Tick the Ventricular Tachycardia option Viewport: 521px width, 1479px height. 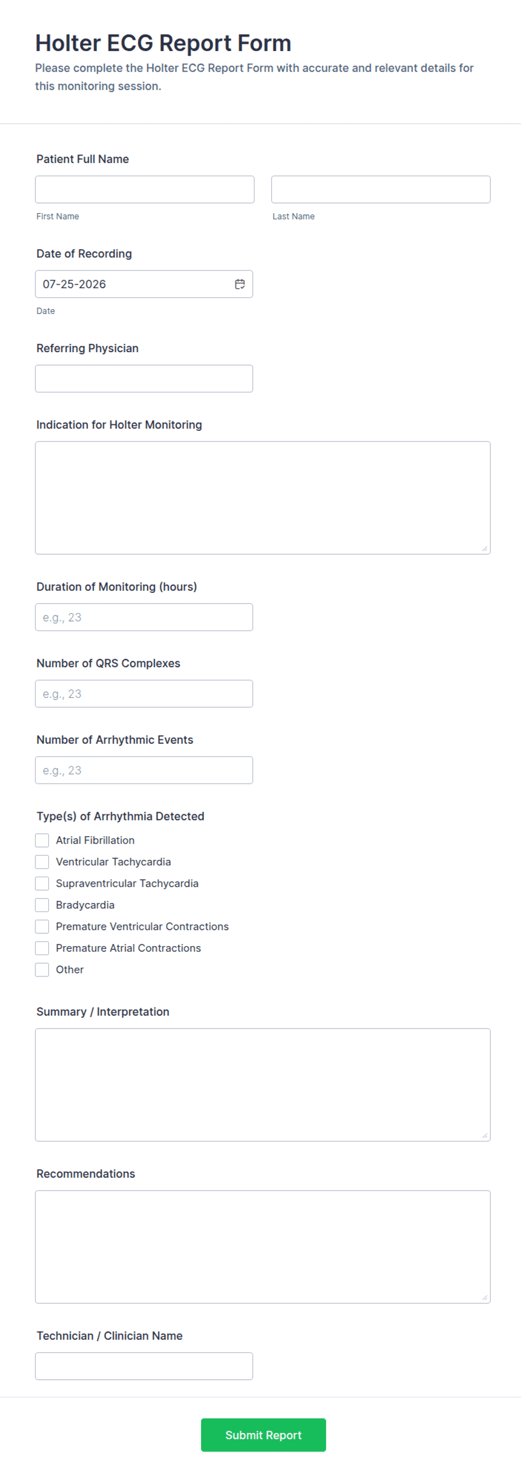point(42,862)
